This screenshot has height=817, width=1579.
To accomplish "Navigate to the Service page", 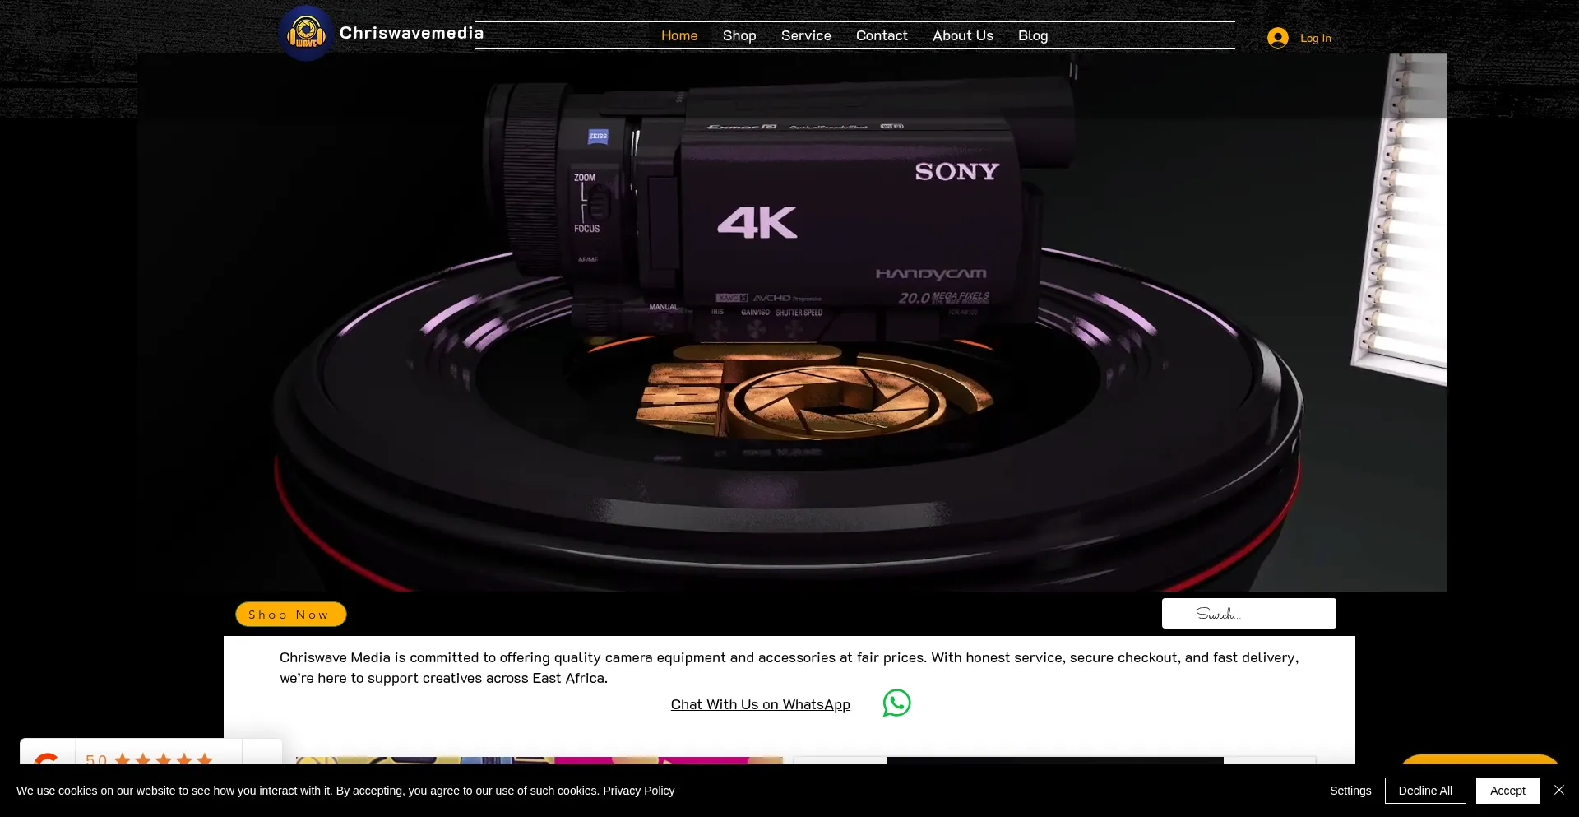I will tap(806, 35).
